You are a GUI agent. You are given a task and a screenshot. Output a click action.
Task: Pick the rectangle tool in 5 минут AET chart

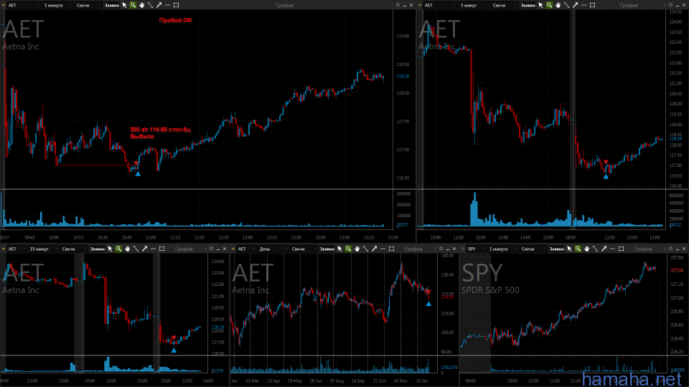(592, 5)
